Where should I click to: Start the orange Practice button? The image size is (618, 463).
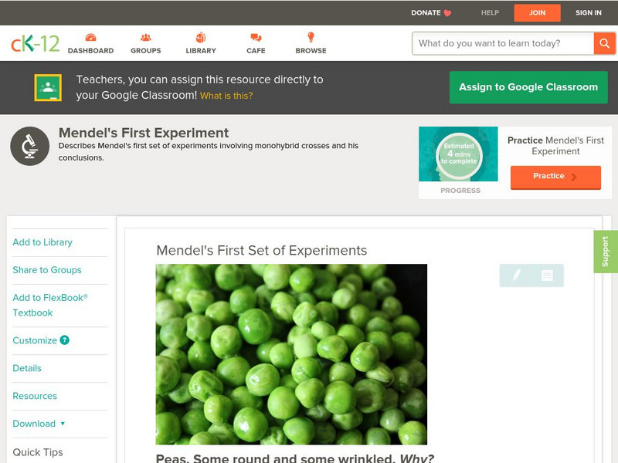pos(555,177)
